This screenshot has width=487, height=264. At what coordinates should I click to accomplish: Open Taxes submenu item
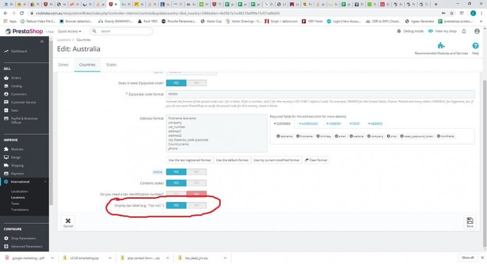pos(15,204)
